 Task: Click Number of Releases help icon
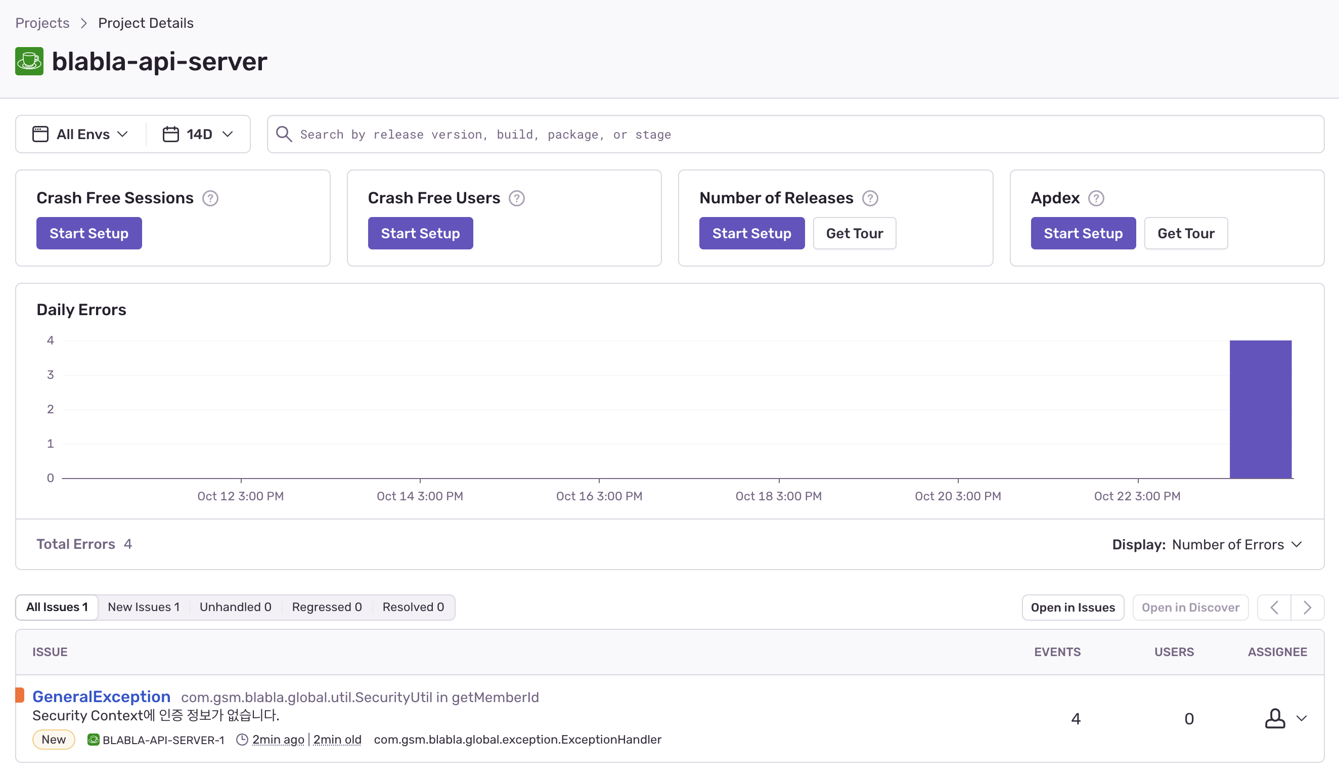tap(870, 198)
